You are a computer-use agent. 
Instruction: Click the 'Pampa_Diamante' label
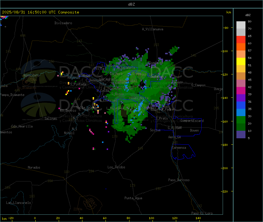point(12,95)
